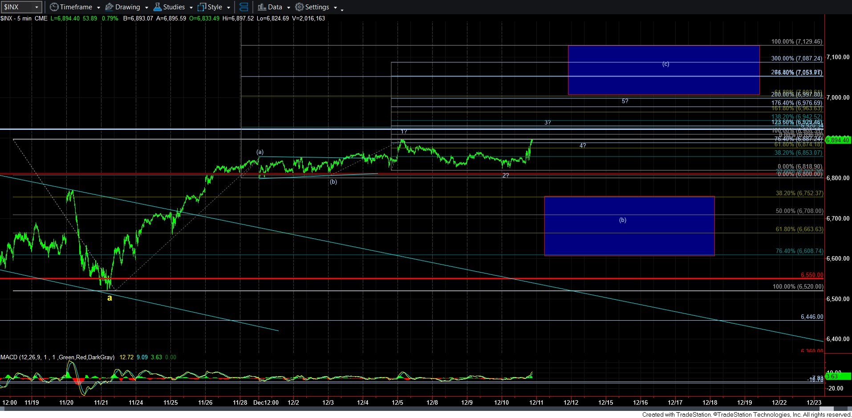This screenshot has width=852, height=418.
Task: Click the Timeframe clock icon
Action: [54, 7]
